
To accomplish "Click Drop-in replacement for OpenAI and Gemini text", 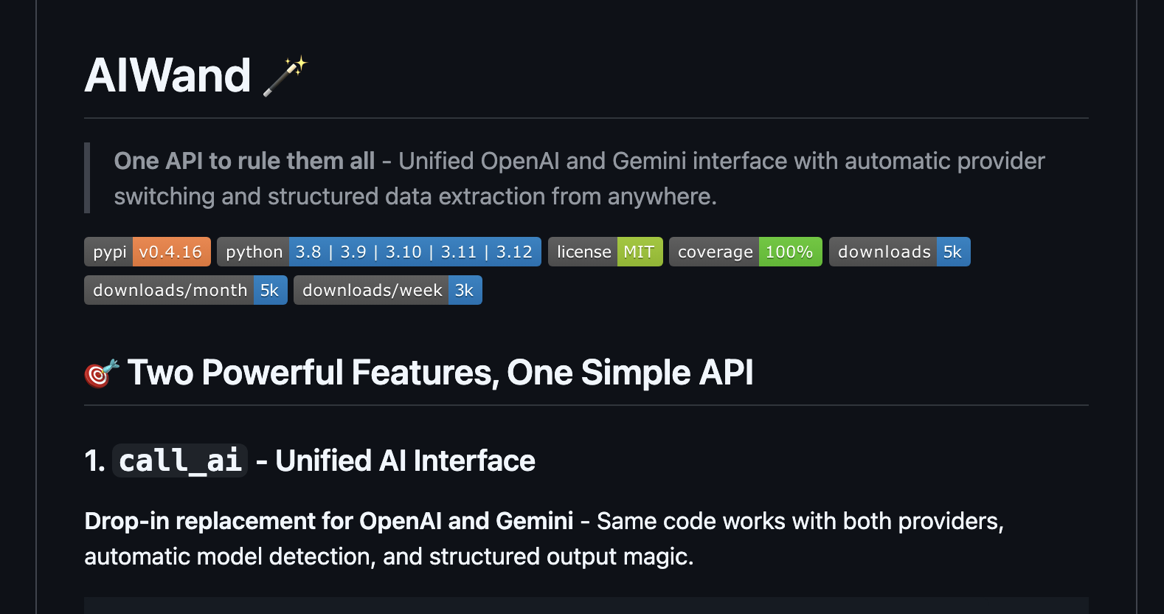I will click(x=328, y=521).
